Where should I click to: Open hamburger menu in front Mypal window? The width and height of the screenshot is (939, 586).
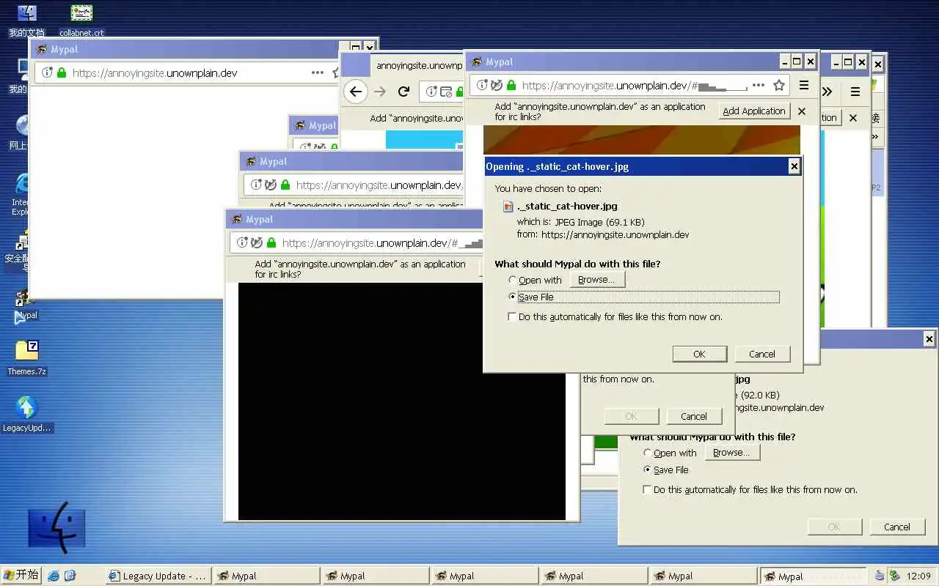[x=804, y=85]
